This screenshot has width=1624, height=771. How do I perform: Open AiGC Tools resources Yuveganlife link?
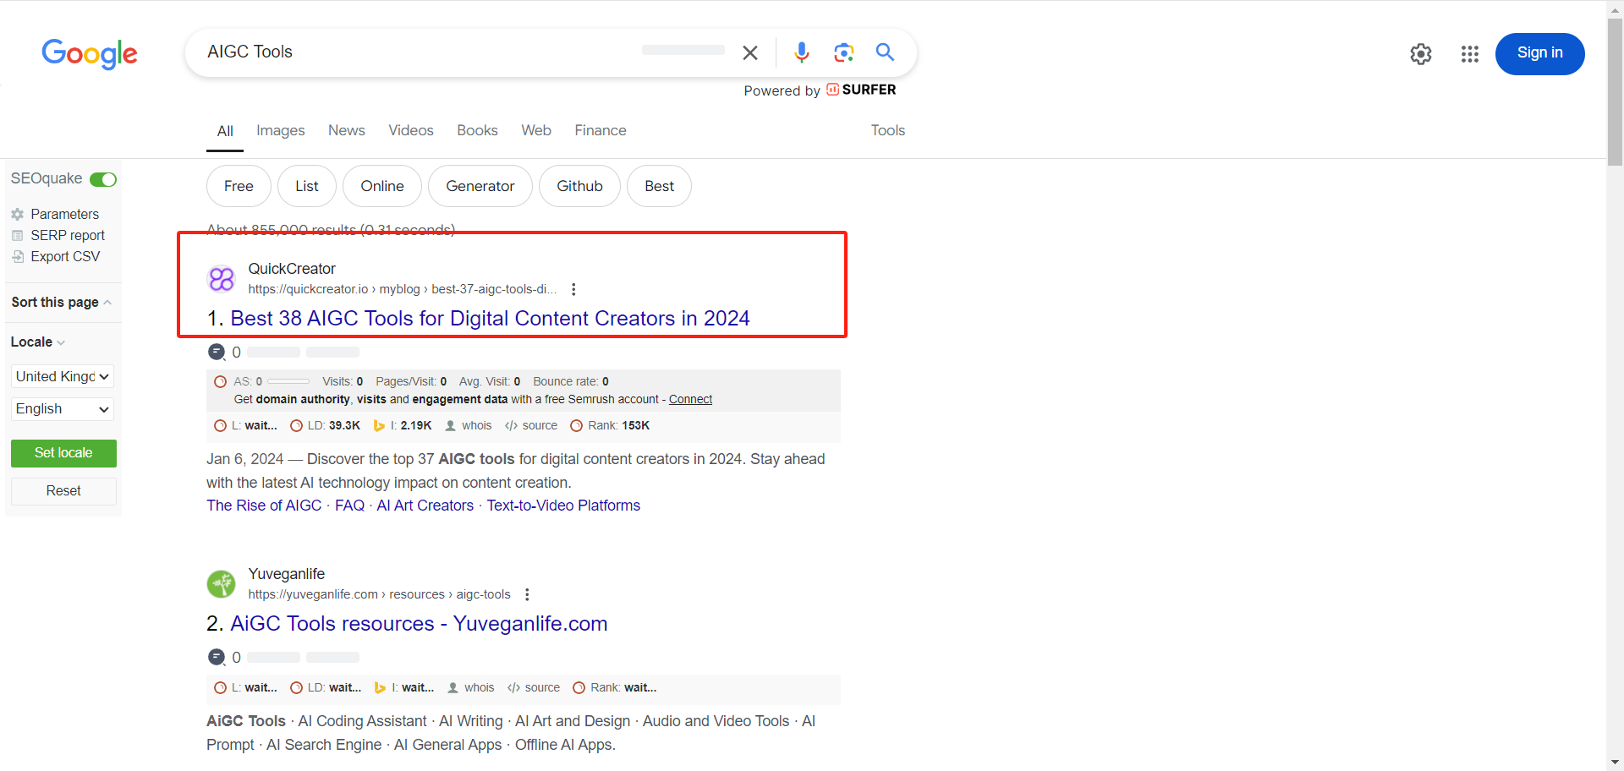pos(419,624)
